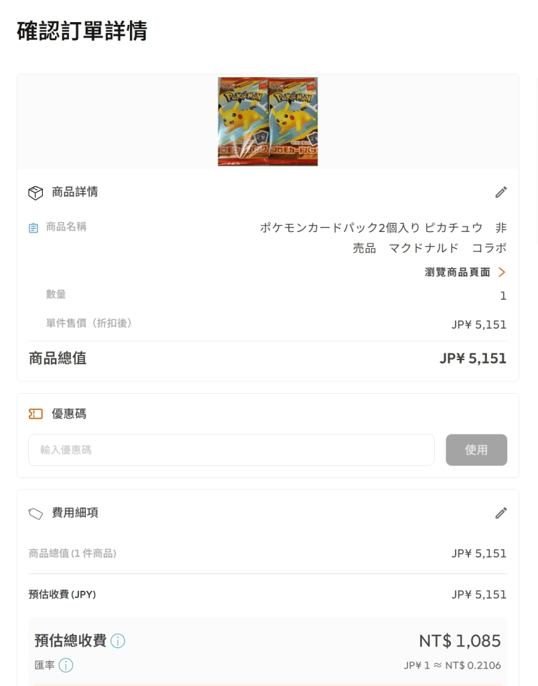Image resolution: width=538 pixels, height=686 pixels.
Task: Click the coupon ticket icon beside 優惠碼
Action: pos(36,414)
